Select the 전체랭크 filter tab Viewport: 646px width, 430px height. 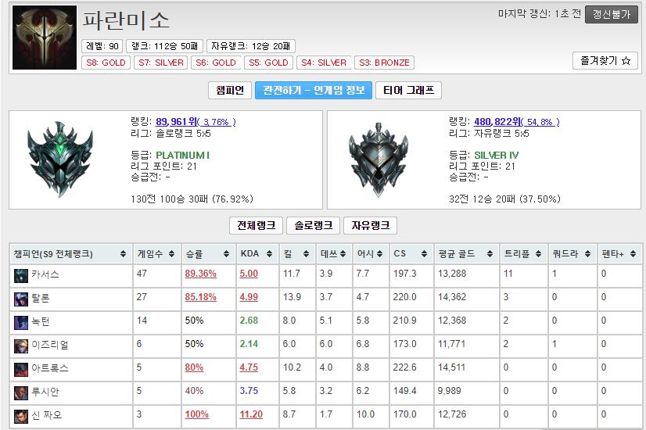pos(256,225)
